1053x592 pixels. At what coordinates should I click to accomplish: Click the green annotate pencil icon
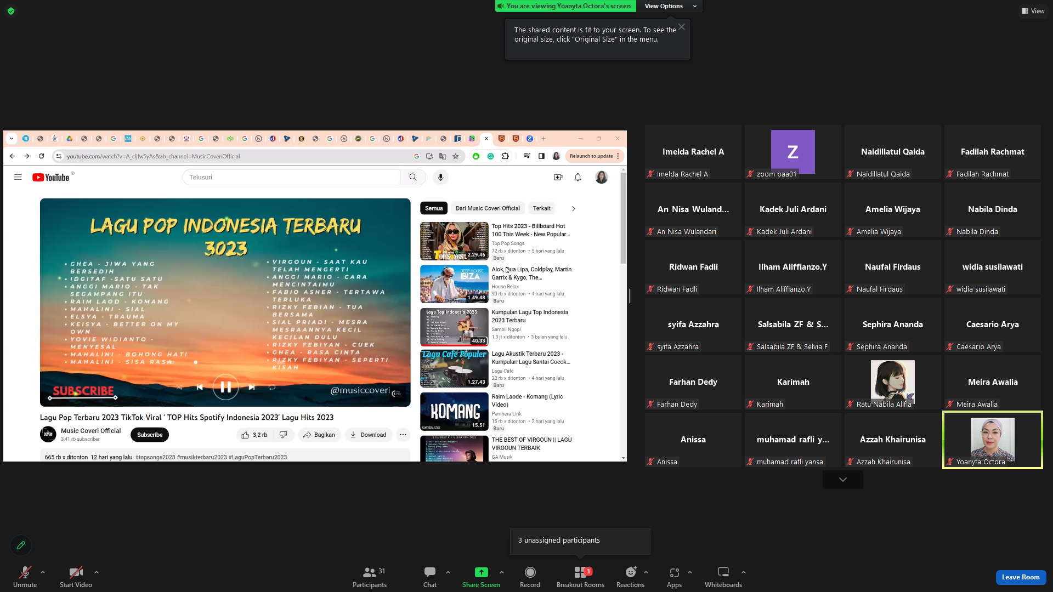click(21, 545)
